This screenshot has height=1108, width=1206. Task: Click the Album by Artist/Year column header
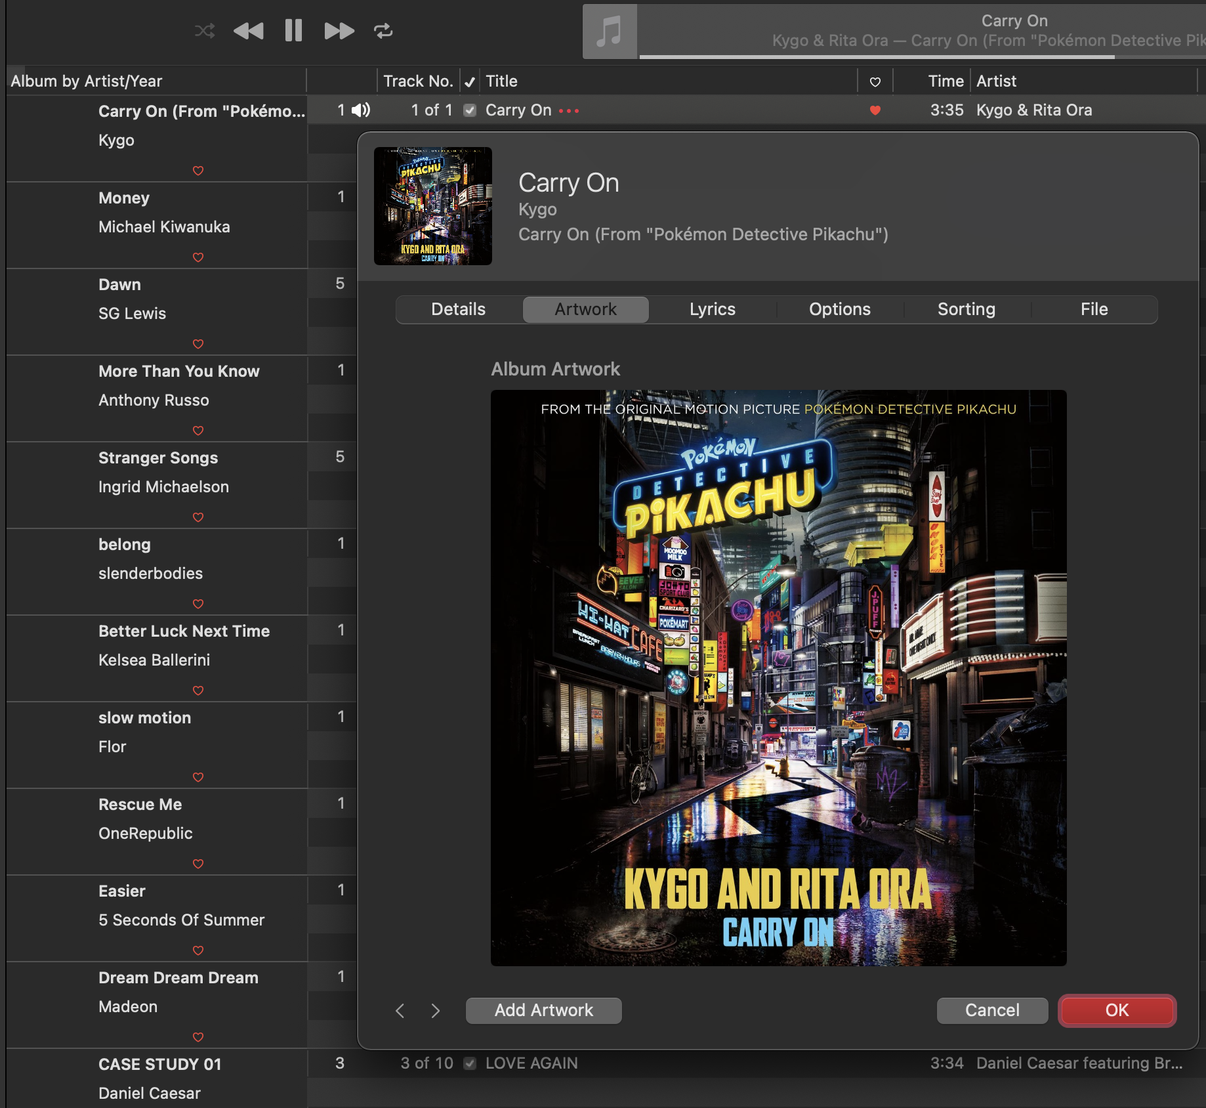click(156, 81)
